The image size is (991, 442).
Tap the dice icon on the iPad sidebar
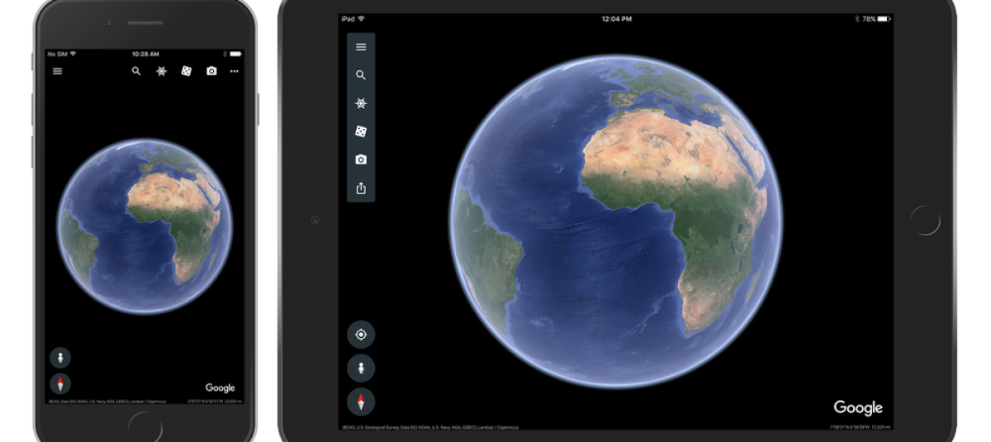pyautogui.click(x=361, y=131)
